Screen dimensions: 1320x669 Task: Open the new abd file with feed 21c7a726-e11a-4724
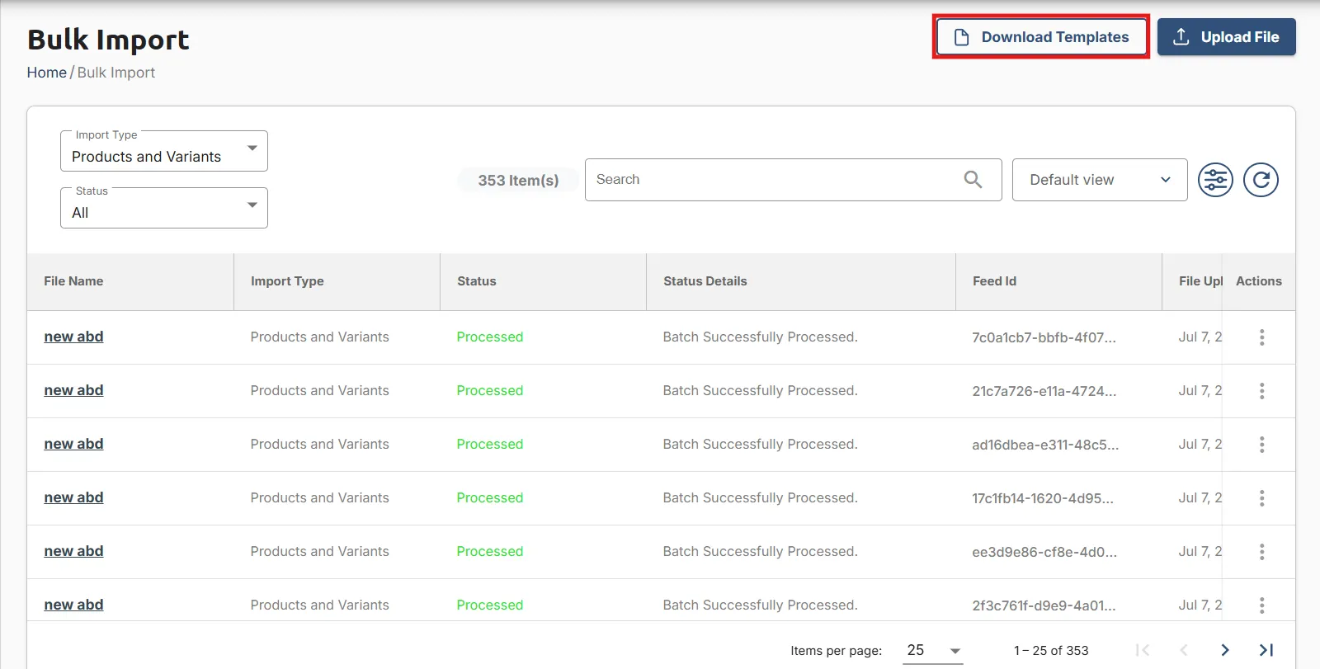(x=73, y=390)
